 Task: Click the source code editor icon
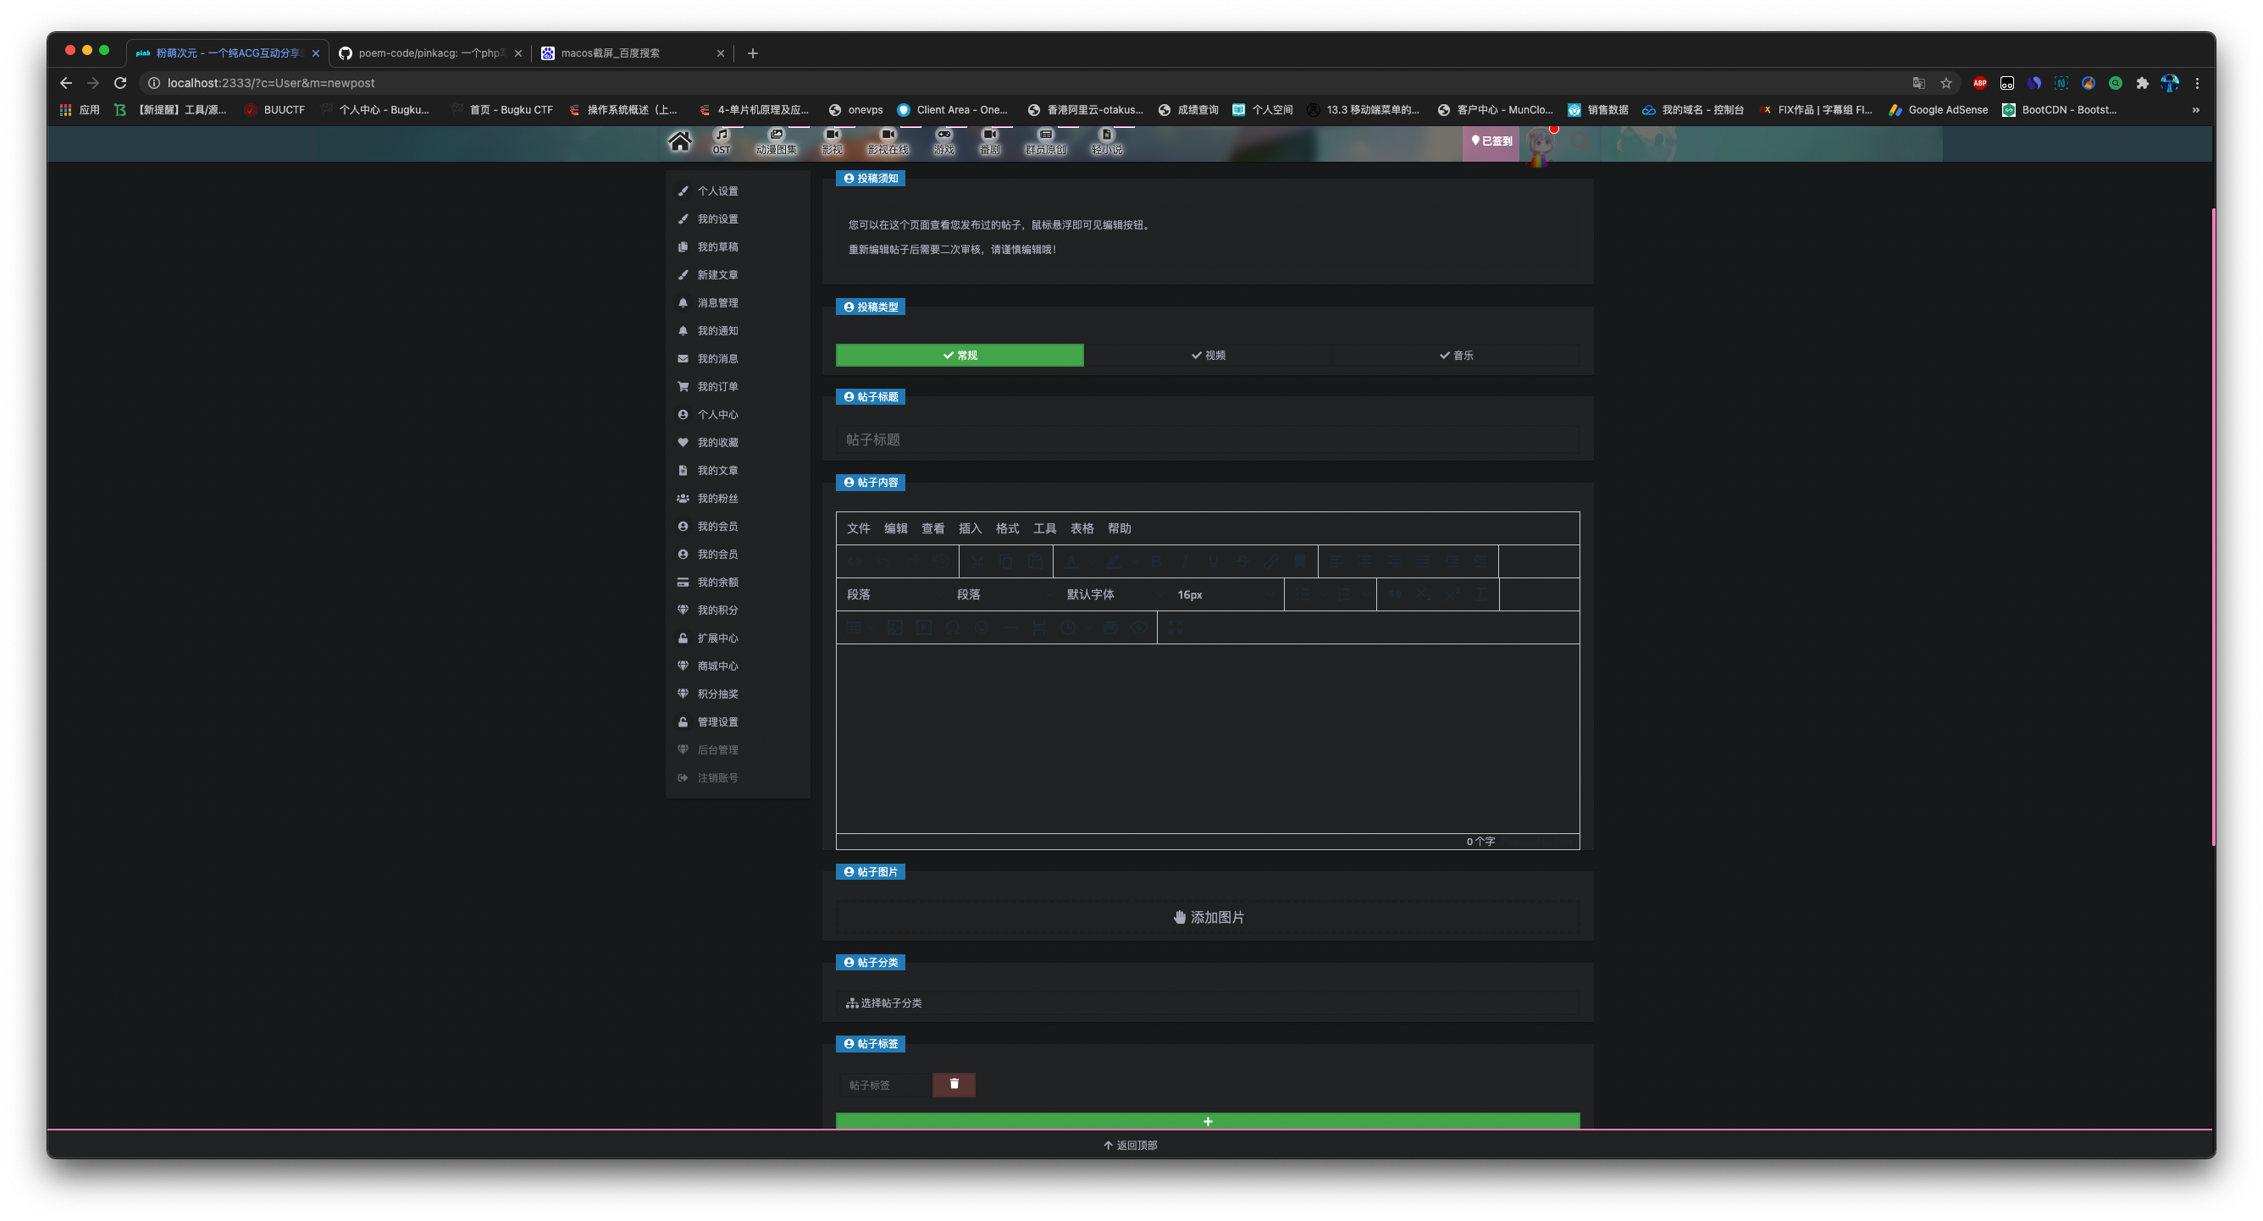[855, 561]
